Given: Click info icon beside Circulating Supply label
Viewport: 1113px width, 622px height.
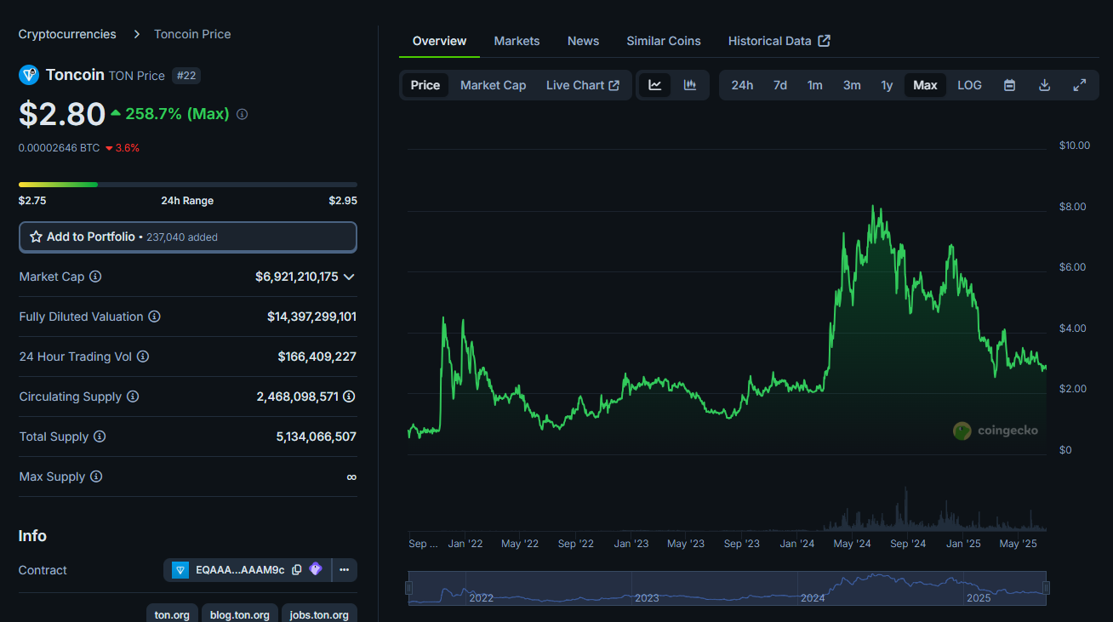Looking at the screenshot, I should [133, 397].
